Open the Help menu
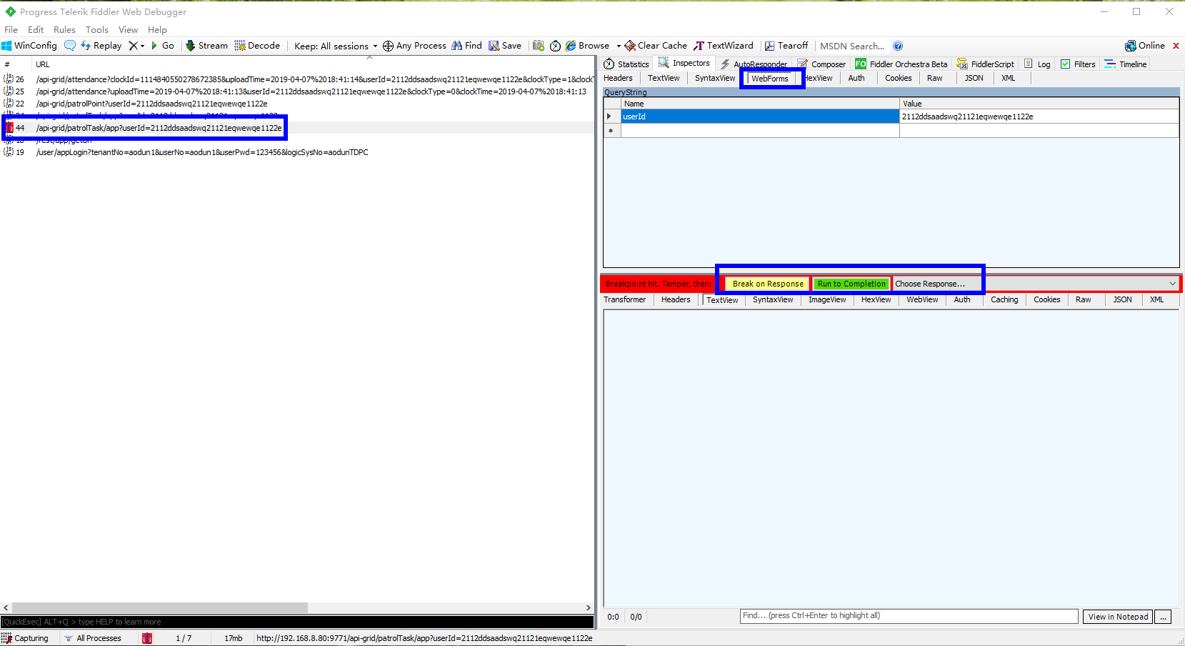Image resolution: width=1185 pixels, height=646 pixels. coord(157,29)
